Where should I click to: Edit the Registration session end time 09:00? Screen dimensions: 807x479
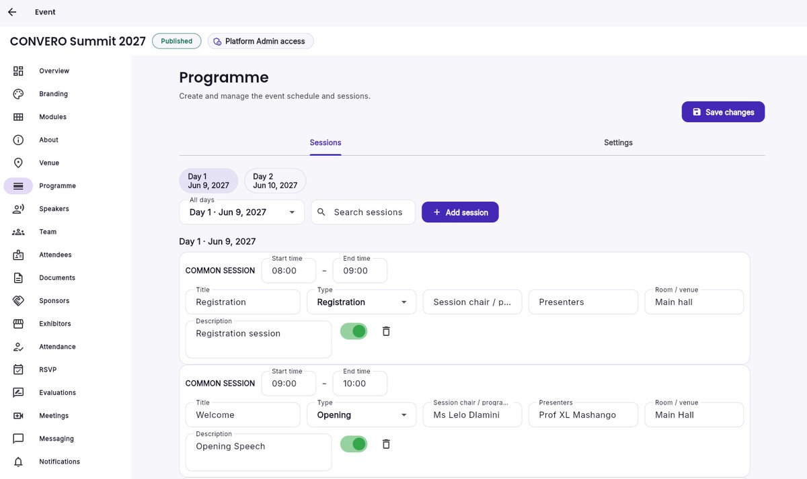(360, 271)
